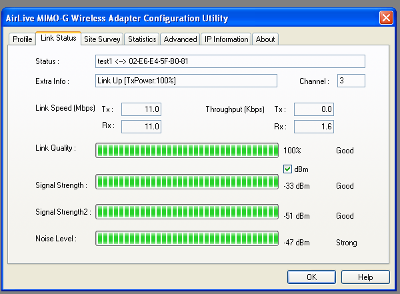
Task: Click the Link Speed (Mbps) label
Action: 65,108
